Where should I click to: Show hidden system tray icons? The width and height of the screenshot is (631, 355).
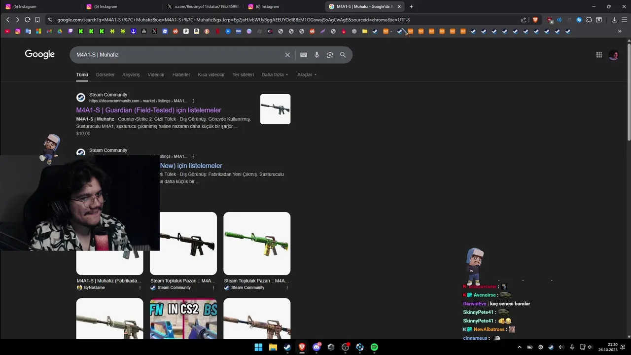[x=520, y=347]
